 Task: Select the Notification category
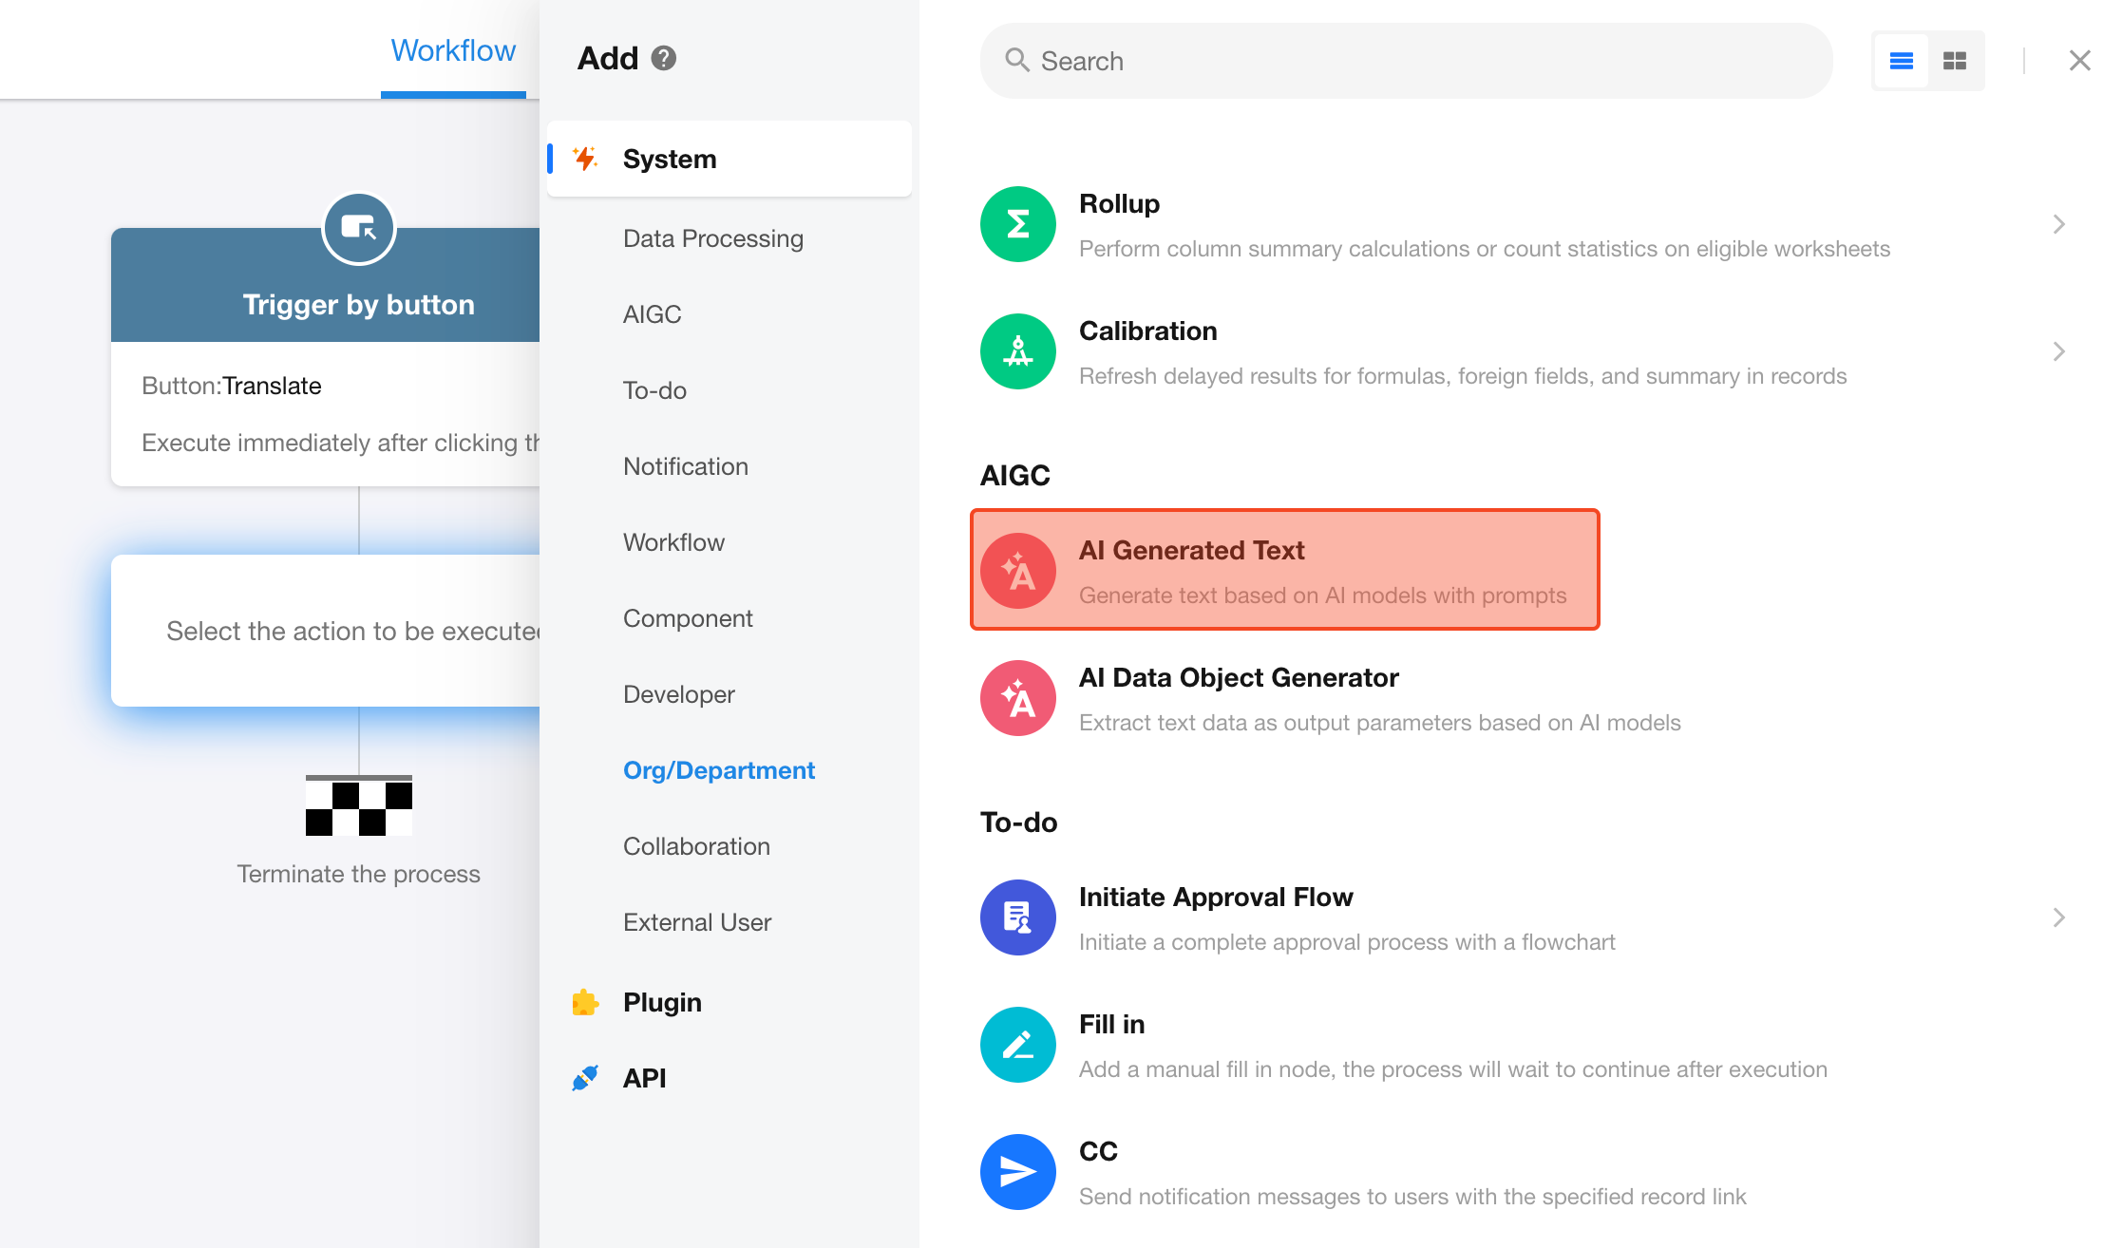click(686, 466)
